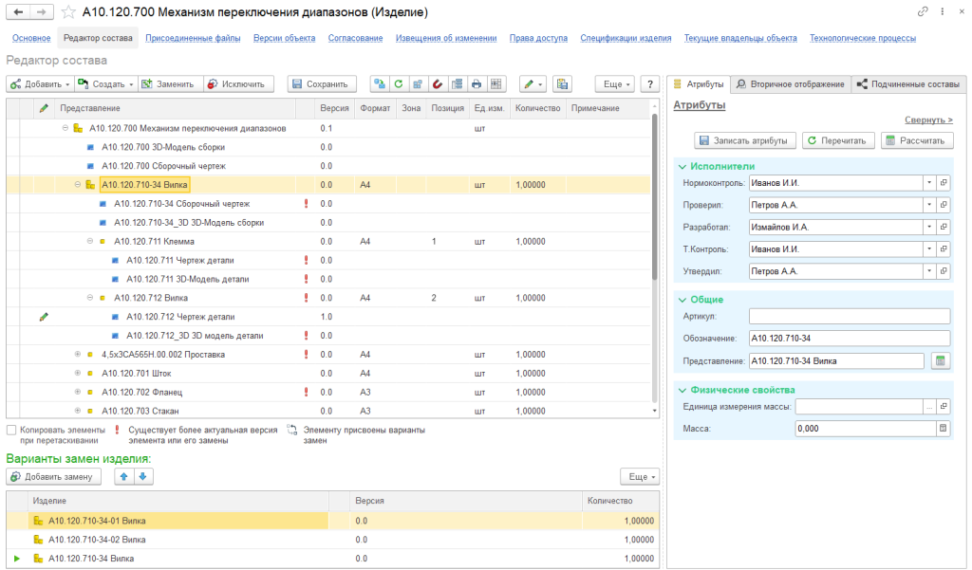This screenshot has width=972, height=570.
Task: Click the calculator icon next to Масса
Action: pos(943,429)
